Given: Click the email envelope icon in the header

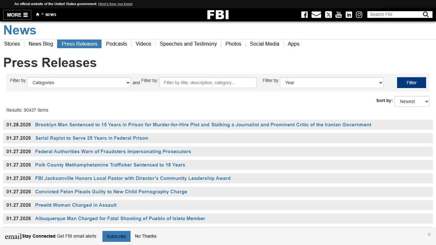Looking at the screenshot, I should click(316, 15).
